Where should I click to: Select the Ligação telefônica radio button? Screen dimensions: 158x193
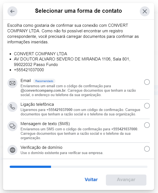pyautogui.click(x=147, y=106)
